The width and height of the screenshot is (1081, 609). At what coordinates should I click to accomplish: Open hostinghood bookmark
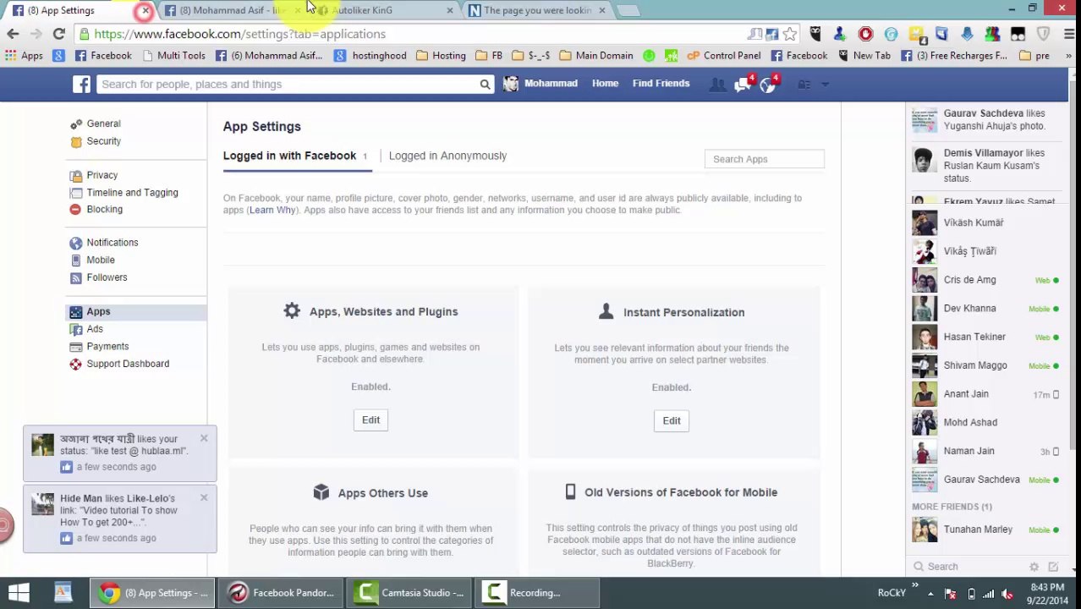[x=370, y=56]
